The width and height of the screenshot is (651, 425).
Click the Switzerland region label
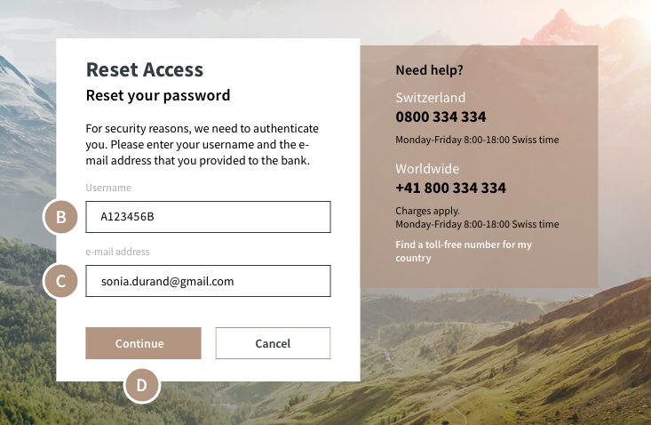click(x=430, y=98)
